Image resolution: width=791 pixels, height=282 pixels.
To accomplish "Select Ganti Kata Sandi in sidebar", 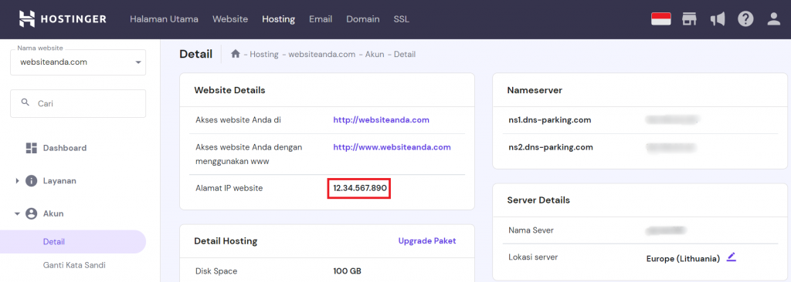I will point(74,265).
